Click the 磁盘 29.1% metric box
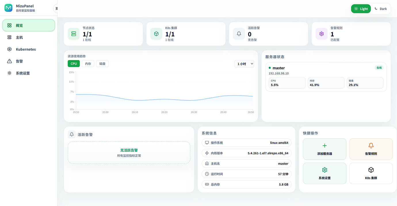Screen dimensions: 397x206 coord(365,83)
